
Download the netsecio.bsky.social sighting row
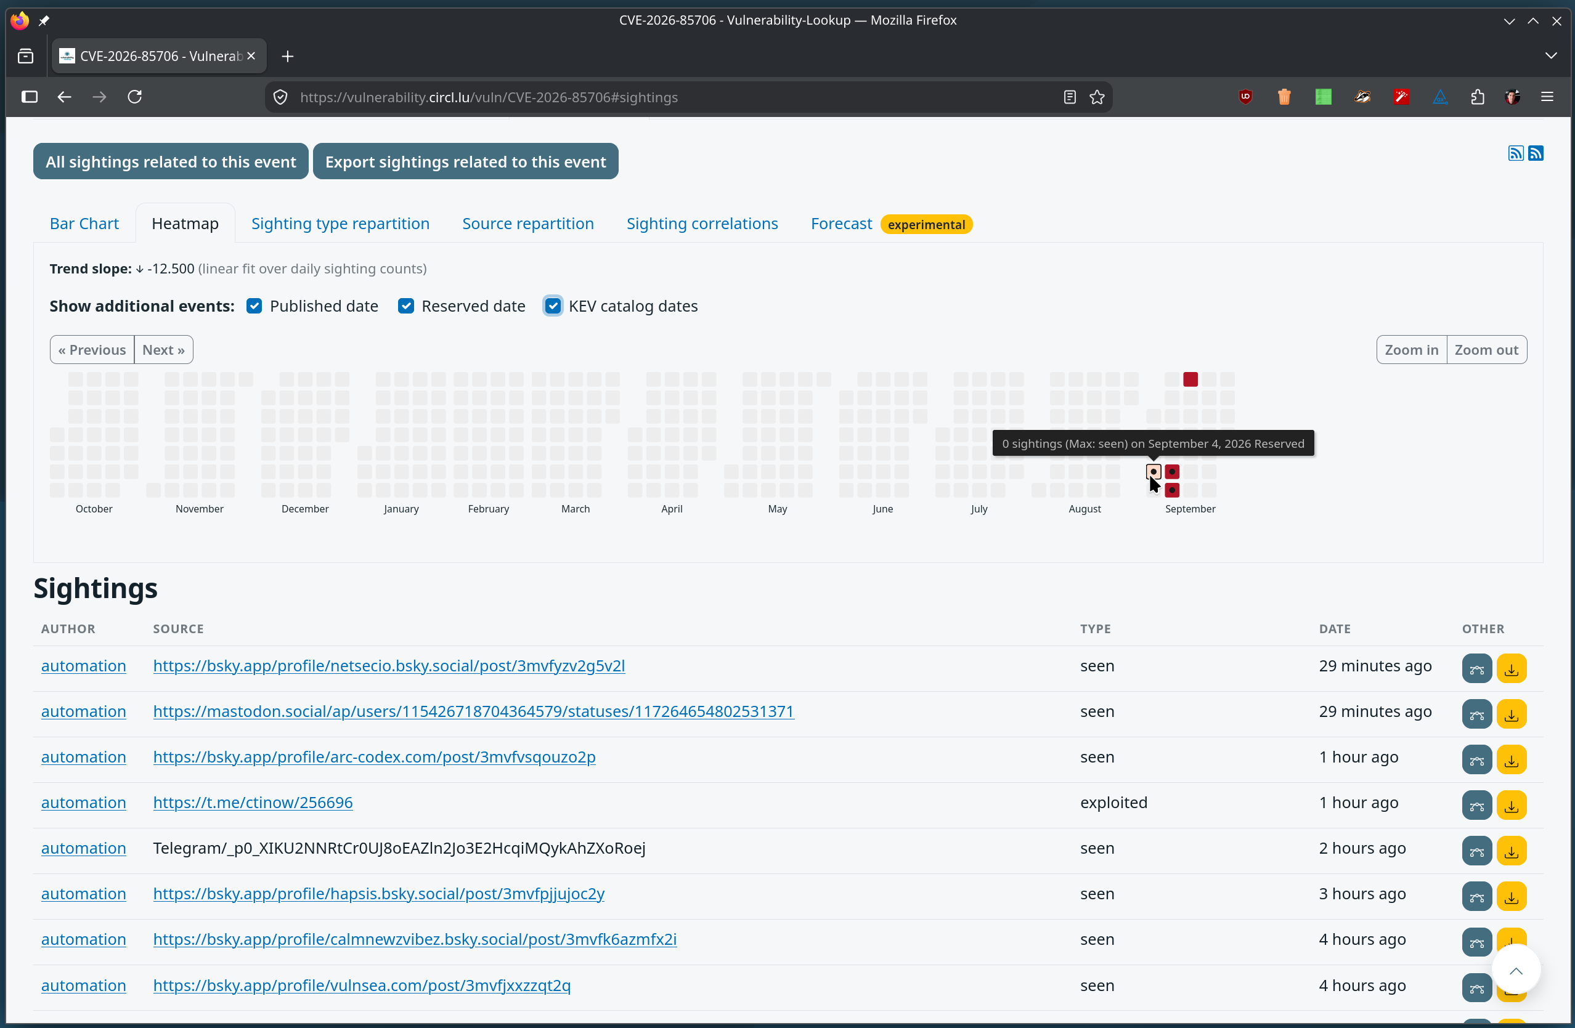tap(1512, 669)
